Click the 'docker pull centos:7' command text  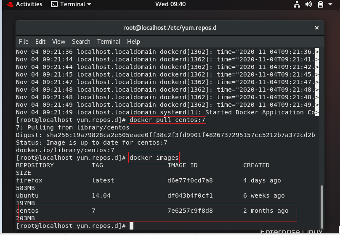(x=167, y=120)
